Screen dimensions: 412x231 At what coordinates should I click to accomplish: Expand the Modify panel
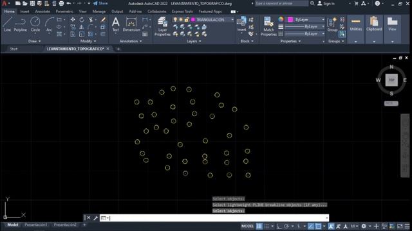click(x=88, y=41)
